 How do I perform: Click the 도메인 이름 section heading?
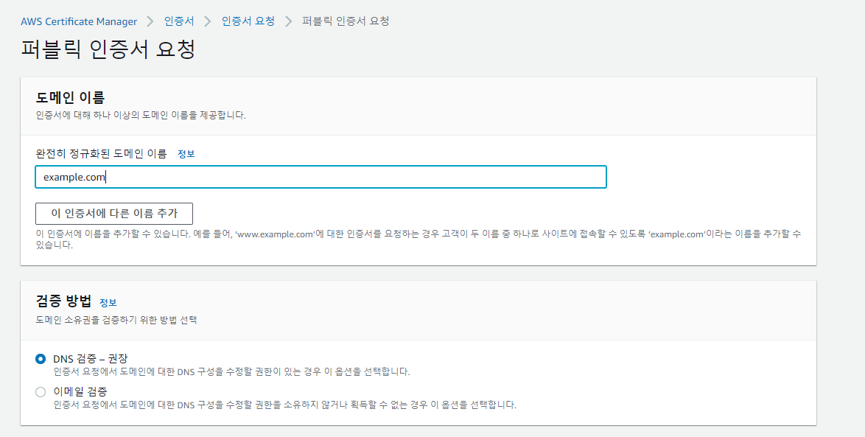point(70,98)
